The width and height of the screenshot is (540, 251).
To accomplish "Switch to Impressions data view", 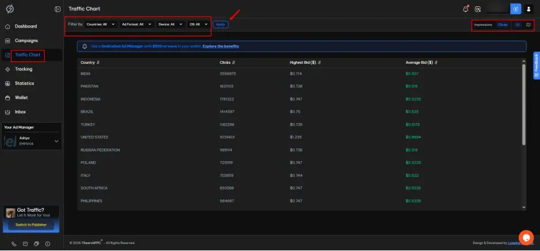I will click(483, 25).
